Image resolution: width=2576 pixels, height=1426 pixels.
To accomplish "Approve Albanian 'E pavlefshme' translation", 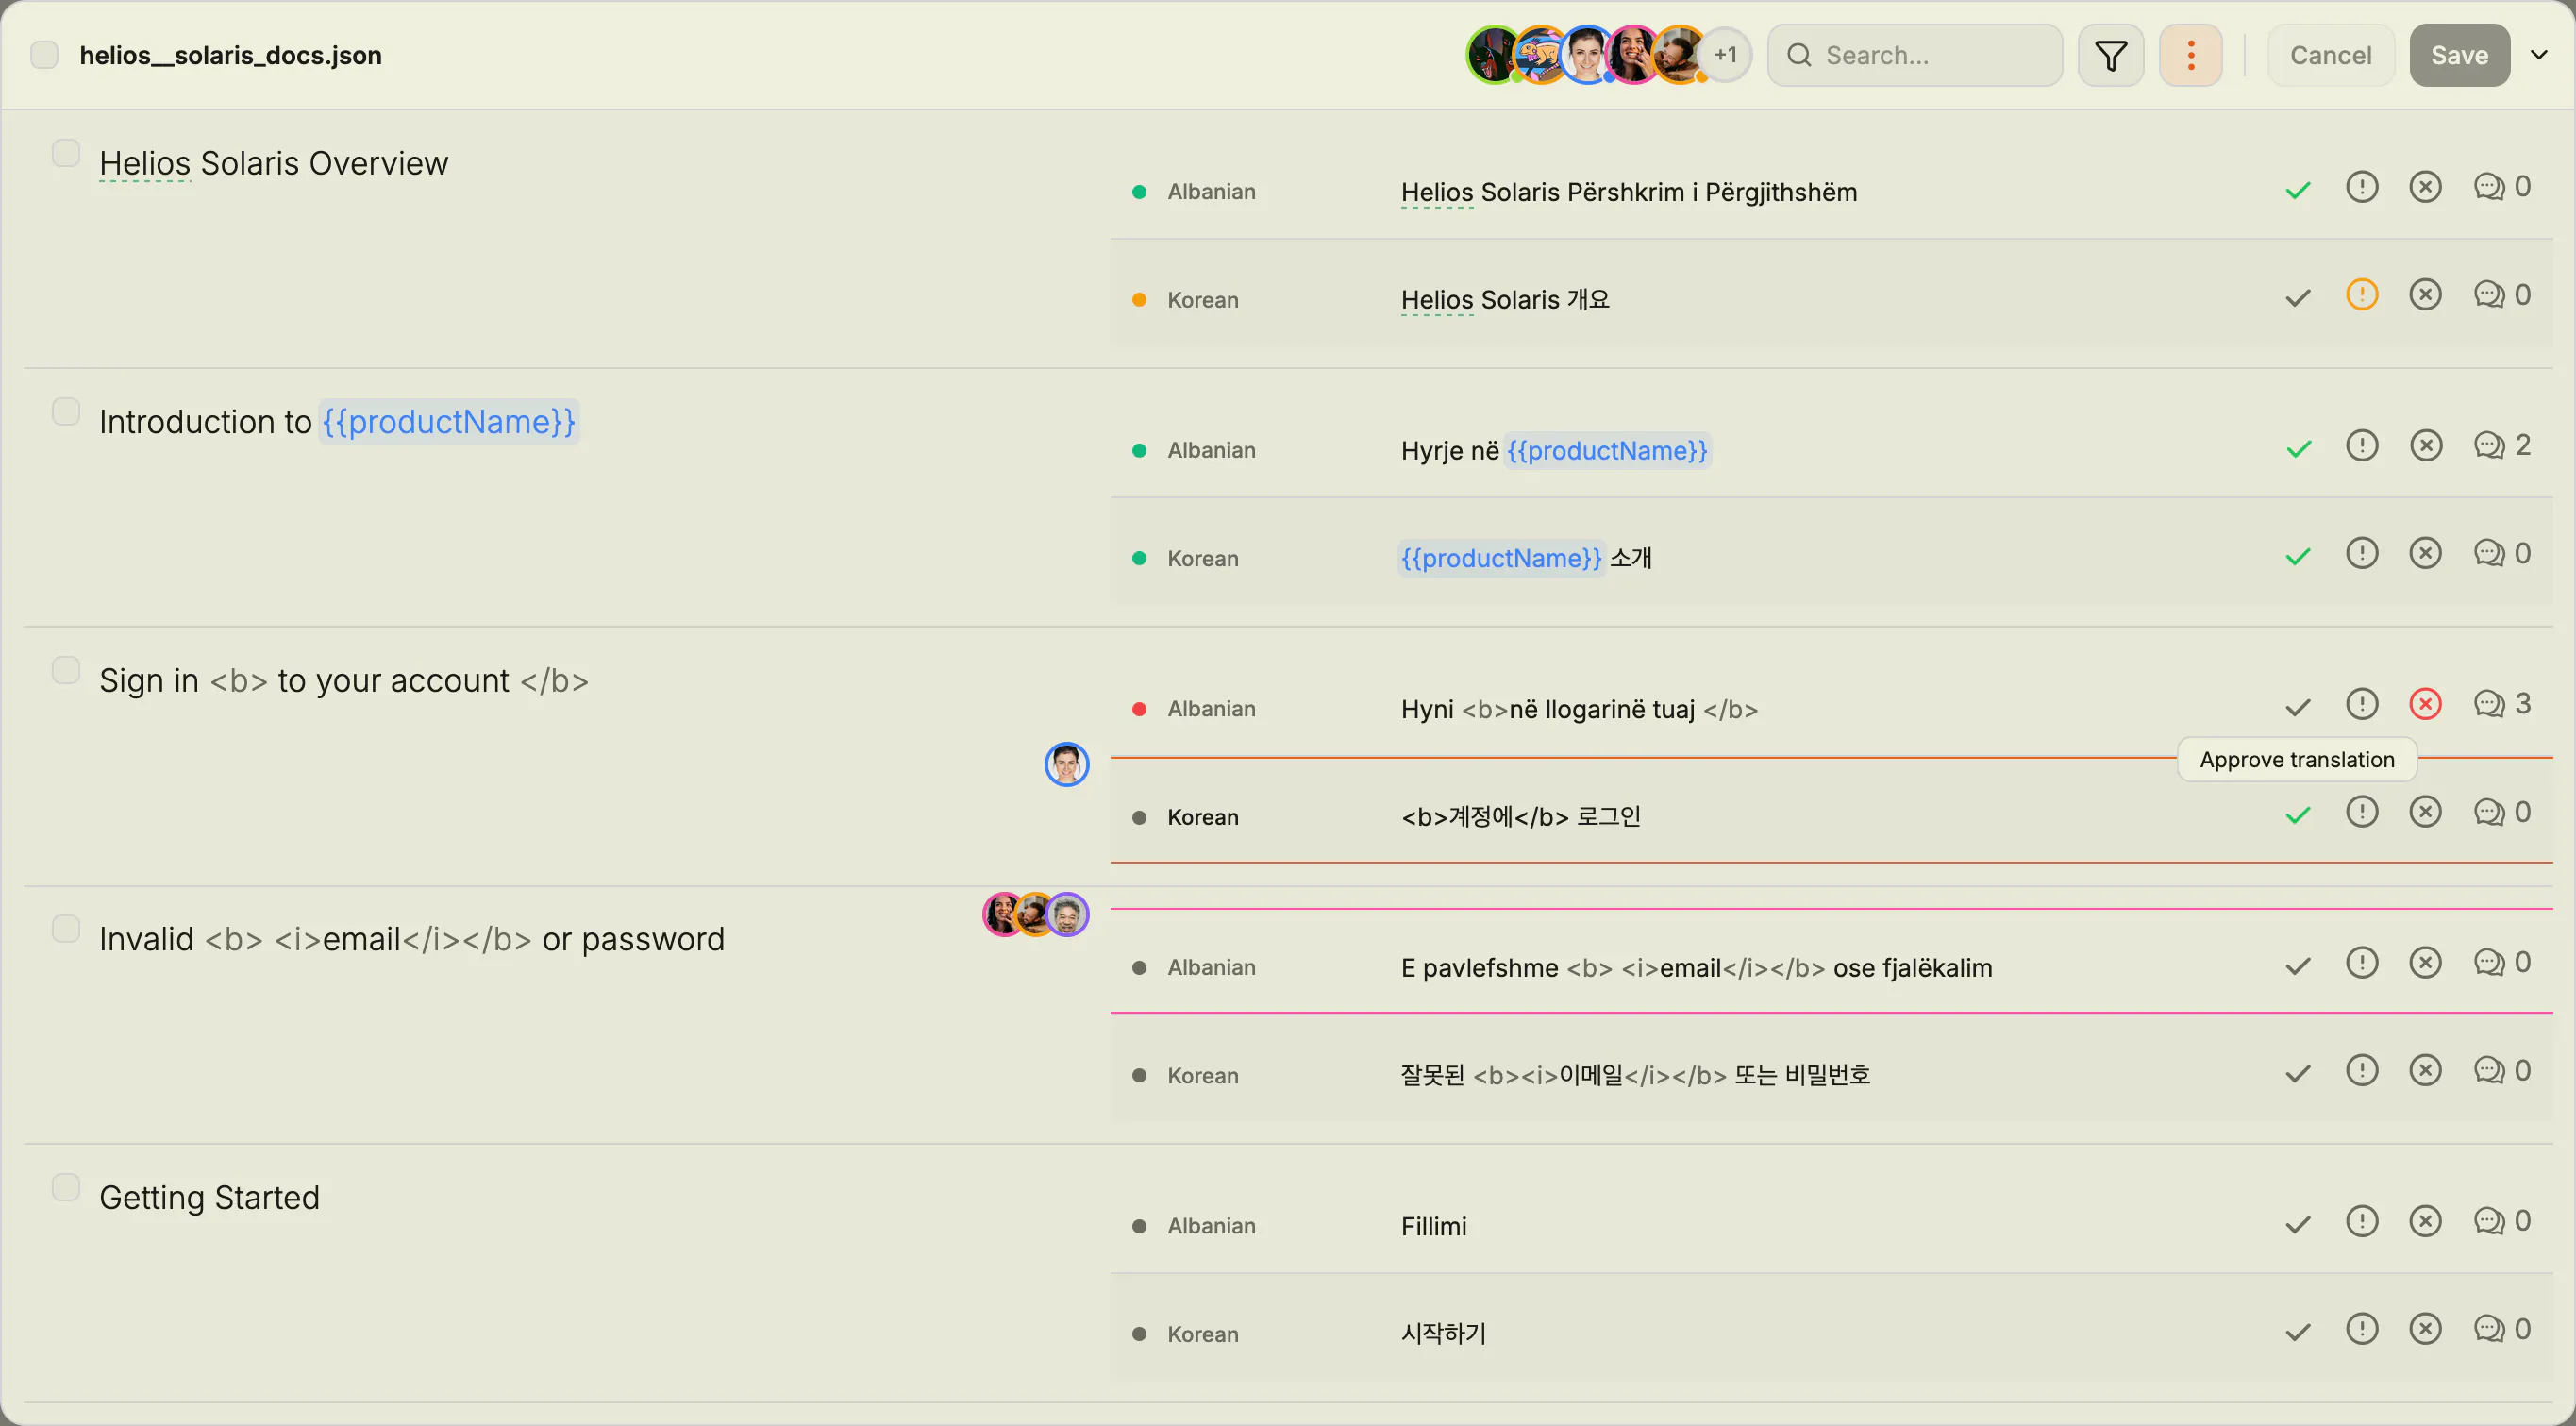I will 2298,966.
